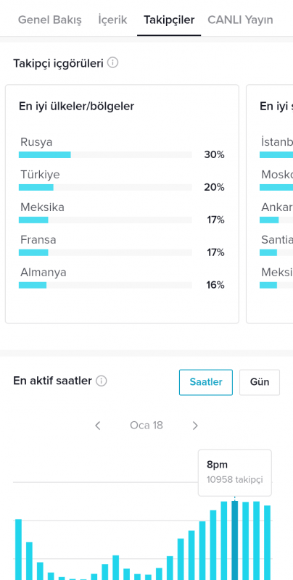Click the Rusya 30% progress bar
This screenshot has height=580, width=293.
tap(105, 154)
